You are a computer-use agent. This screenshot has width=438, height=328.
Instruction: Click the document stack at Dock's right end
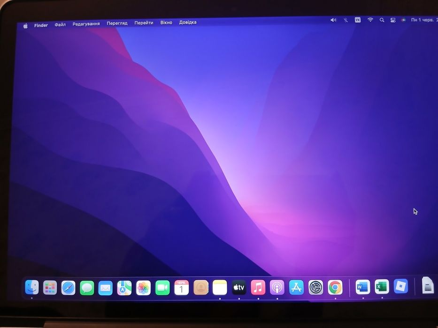pyautogui.click(x=428, y=285)
